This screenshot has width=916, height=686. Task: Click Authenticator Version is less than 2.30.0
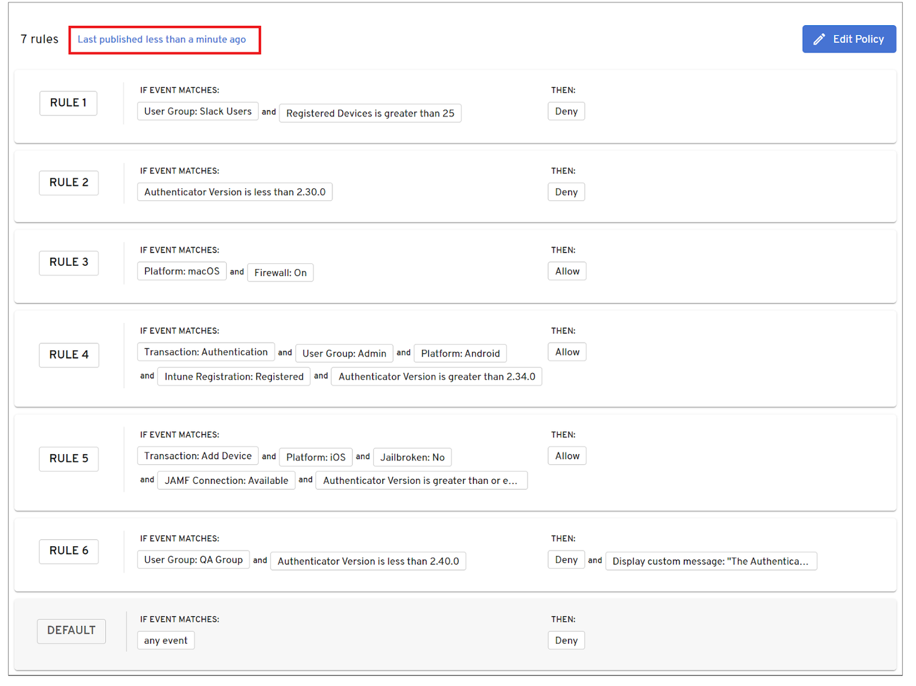(234, 192)
